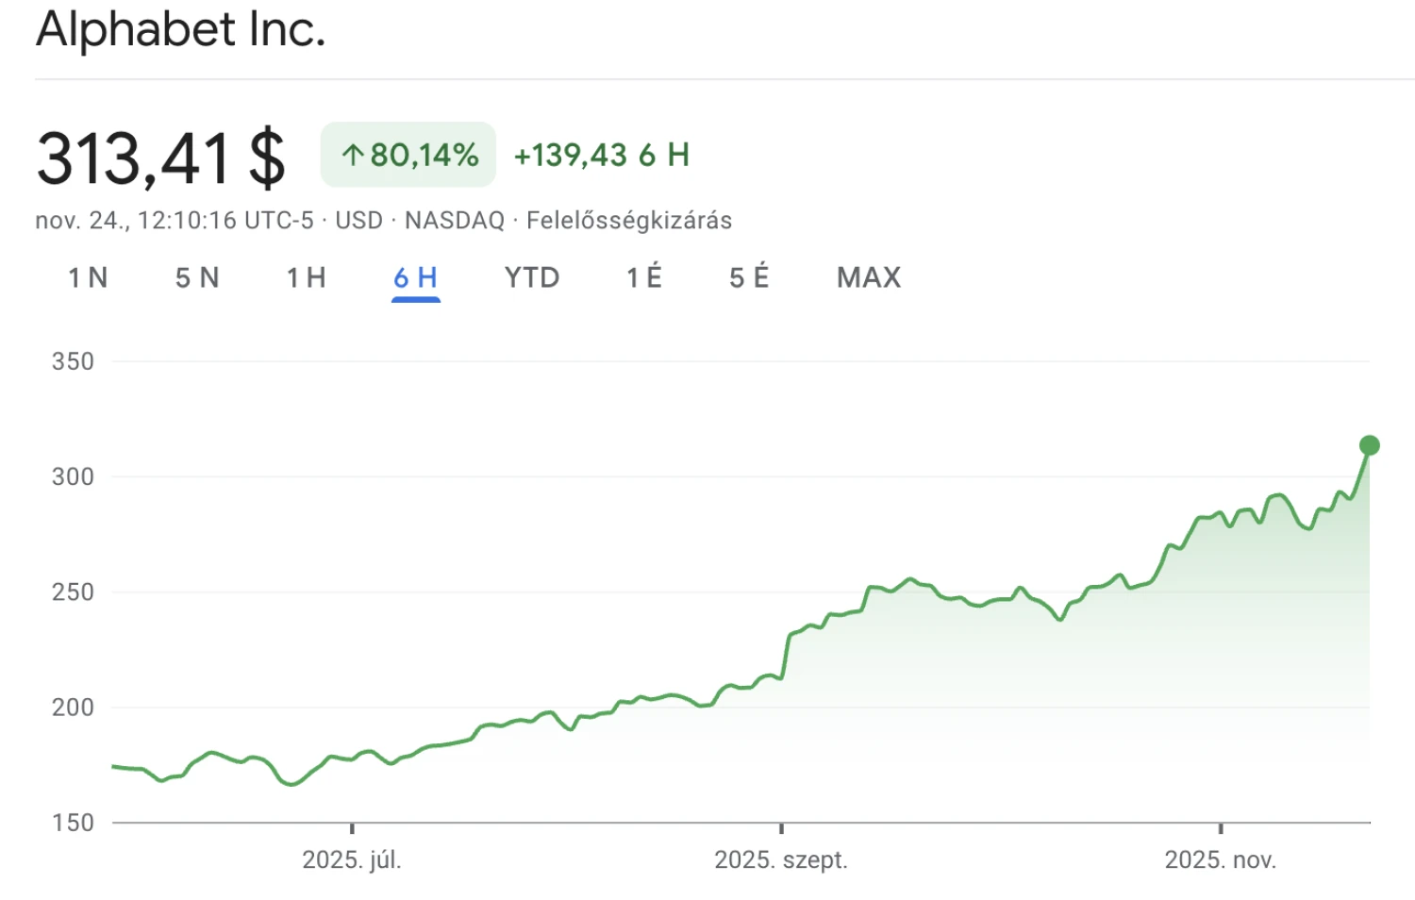Image resolution: width=1415 pixels, height=900 pixels.
Task: Open the 1 H chart range
Action: pos(307,277)
